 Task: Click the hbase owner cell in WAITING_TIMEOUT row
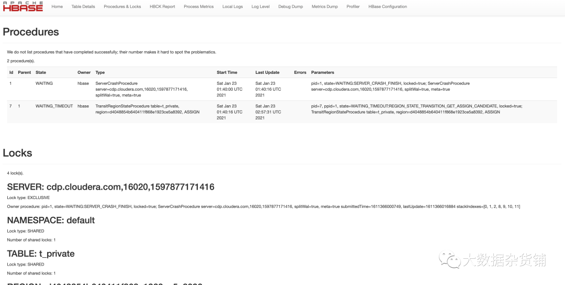tap(83, 106)
